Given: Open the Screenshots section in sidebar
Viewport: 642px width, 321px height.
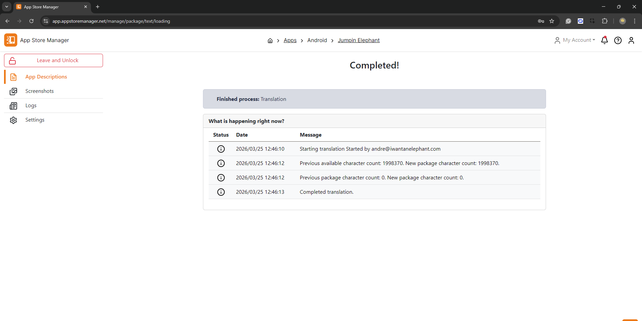Looking at the screenshot, I should click(x=39, y=91).
